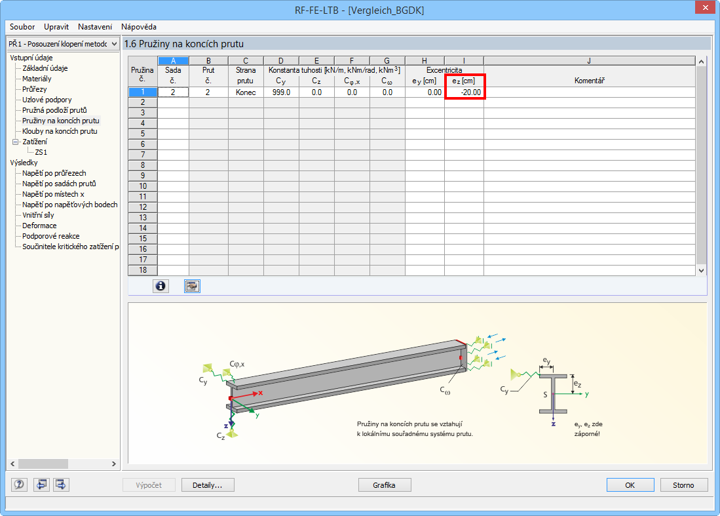Open the help icon in the bottom-left corner
This screenshot has width=720, height=516.
[19, 485]
